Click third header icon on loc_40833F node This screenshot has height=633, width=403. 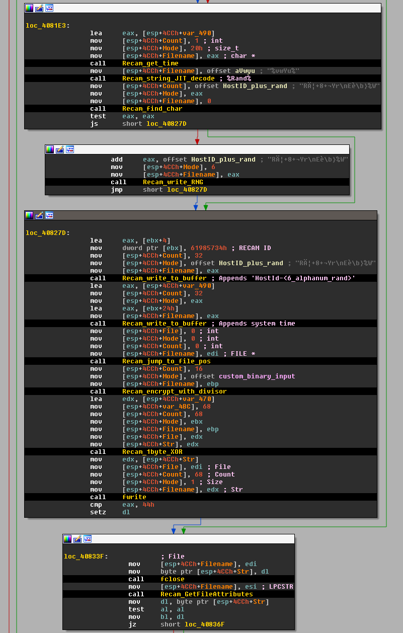pyautogui.click(x=88, y=539)
